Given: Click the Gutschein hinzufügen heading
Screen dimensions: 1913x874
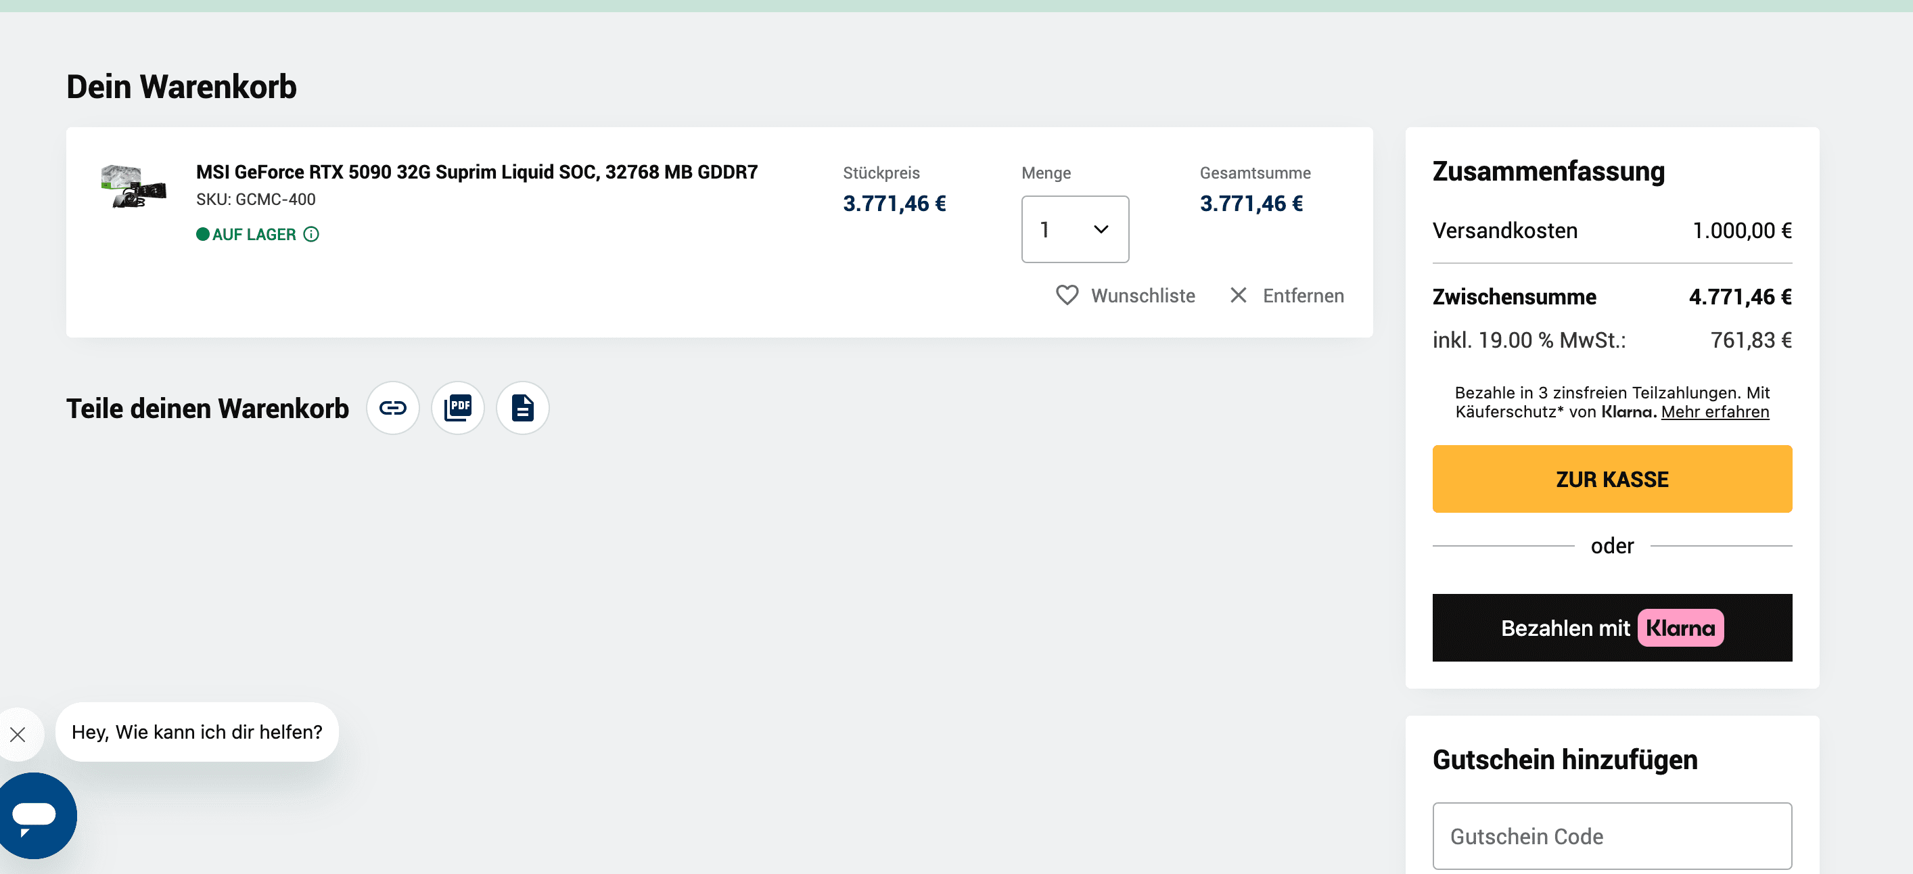Looking at the screenshot, I should pos(1564,760).
